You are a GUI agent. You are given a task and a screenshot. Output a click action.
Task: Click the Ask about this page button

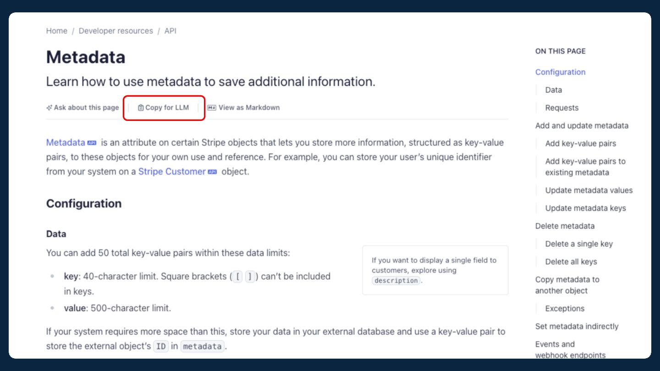(86, 108)
